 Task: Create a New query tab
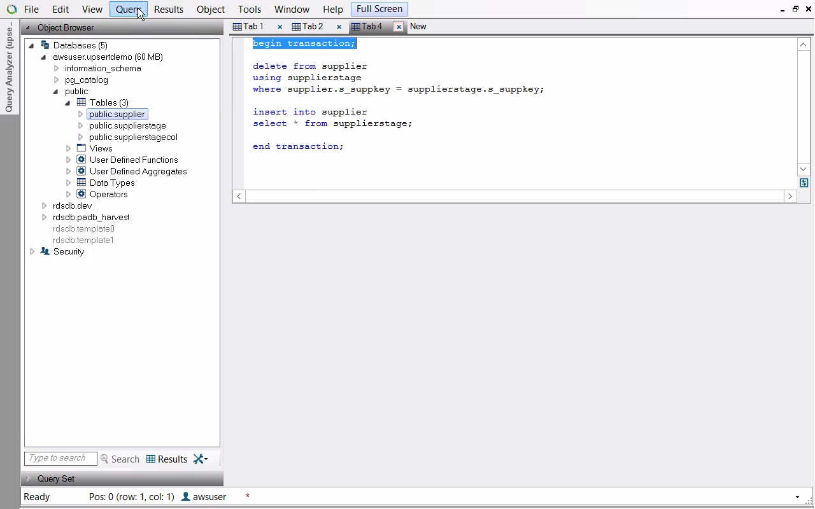(x=418, y=27)
